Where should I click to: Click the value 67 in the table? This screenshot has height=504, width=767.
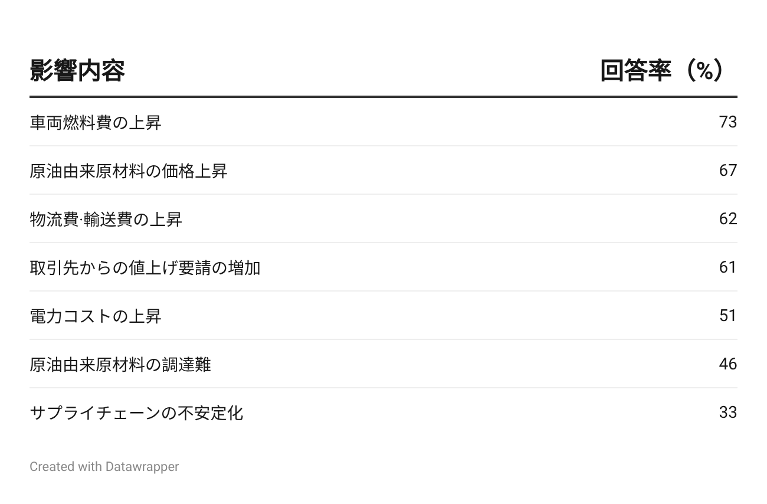tap(727, 171)
